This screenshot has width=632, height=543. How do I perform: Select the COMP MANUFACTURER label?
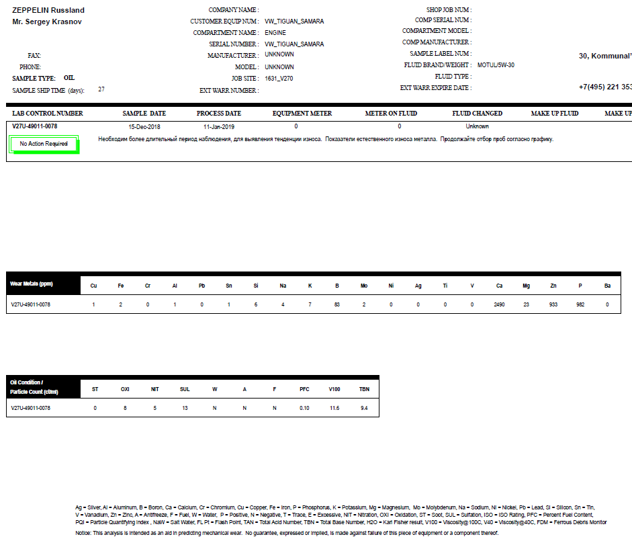[437, 42]
